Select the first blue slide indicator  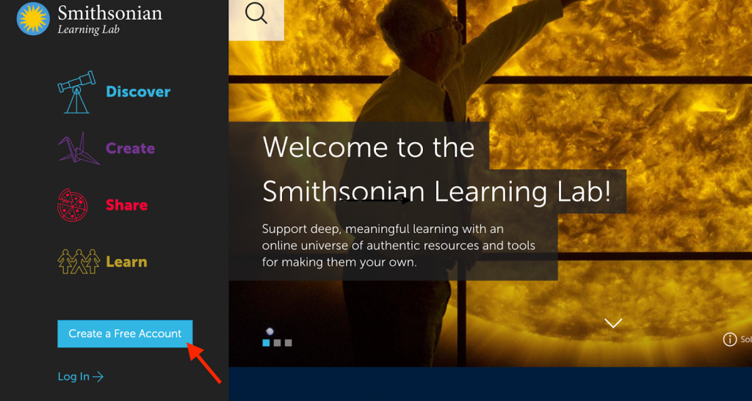click(266, 342)
